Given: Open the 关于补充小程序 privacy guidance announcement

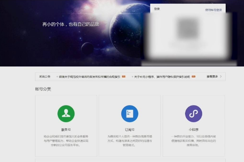Looking at the screenshot, I should point(162,76).
